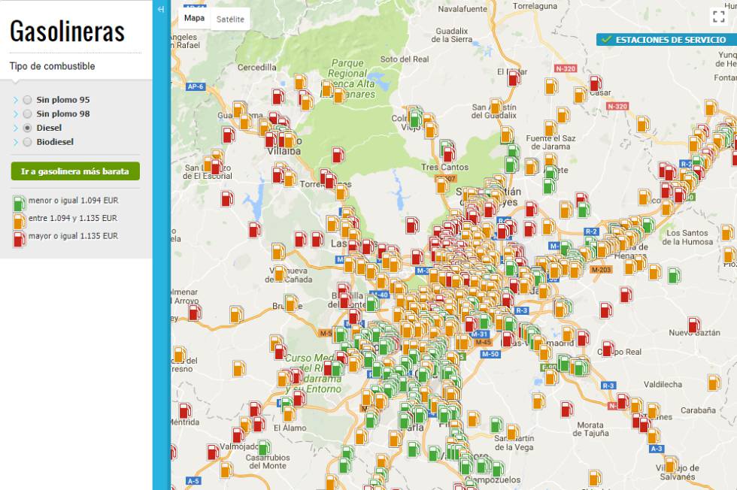
Task: Click the mayor o igual 1.135 EUR legend text
Action: [74, 236]
